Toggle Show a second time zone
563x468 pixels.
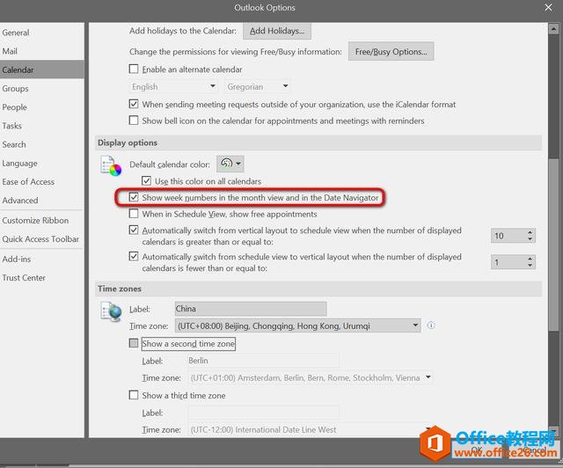point(134,343)
